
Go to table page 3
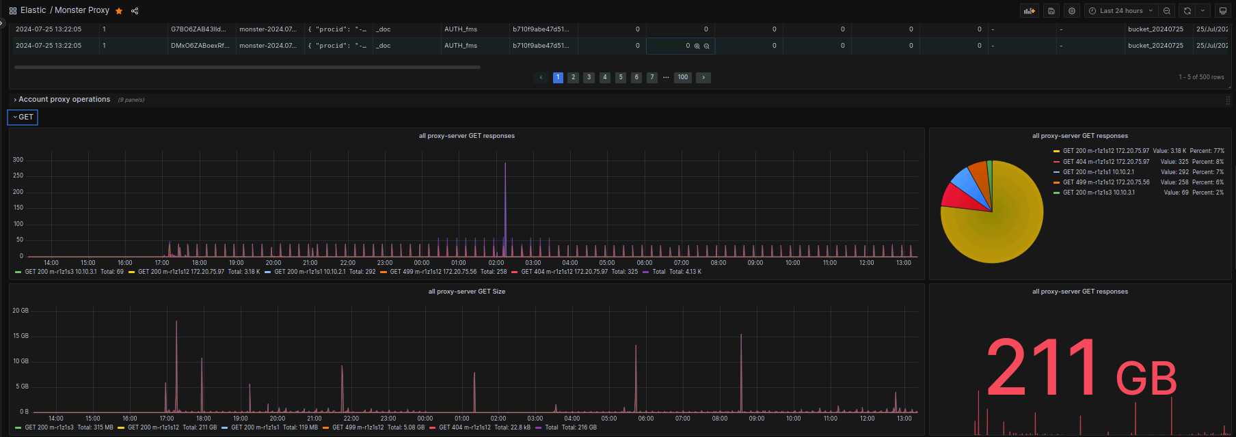[589, 78]
